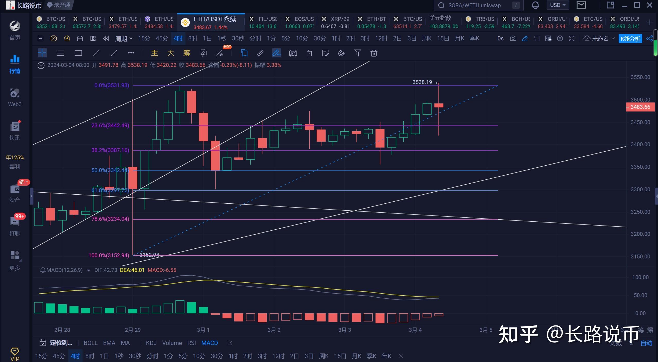
Task: Switch to the 美元指数 ticker tab
Action: click(444, 22)
